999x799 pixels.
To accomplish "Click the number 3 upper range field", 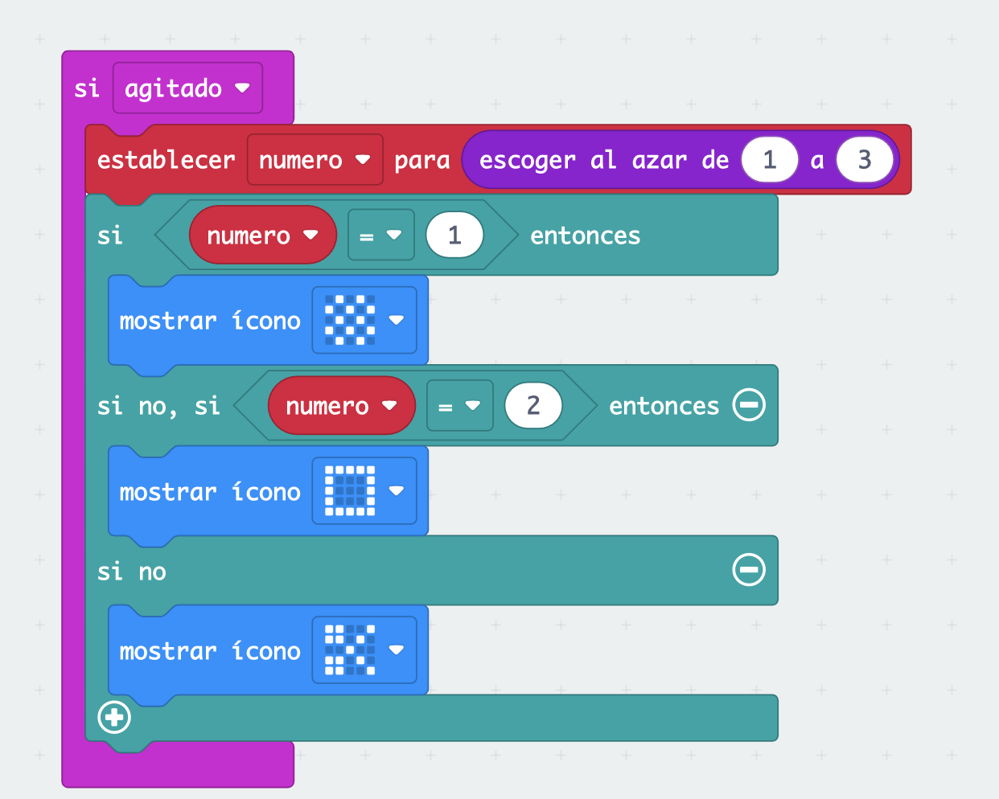I will pyautogui.click(x=865, y=159).
